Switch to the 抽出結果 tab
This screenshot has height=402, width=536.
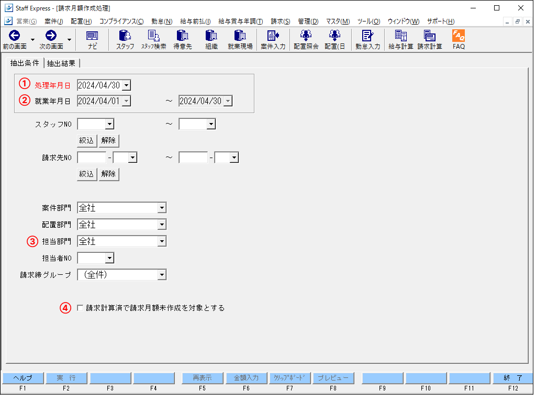pyautogui.click(x=61, y=63)
